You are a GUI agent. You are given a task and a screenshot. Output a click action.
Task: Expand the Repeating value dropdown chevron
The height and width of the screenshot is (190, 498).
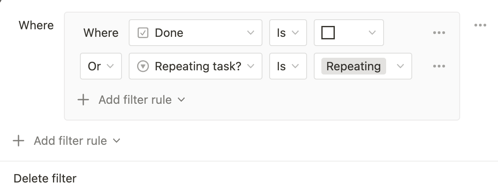coord(400,66)
